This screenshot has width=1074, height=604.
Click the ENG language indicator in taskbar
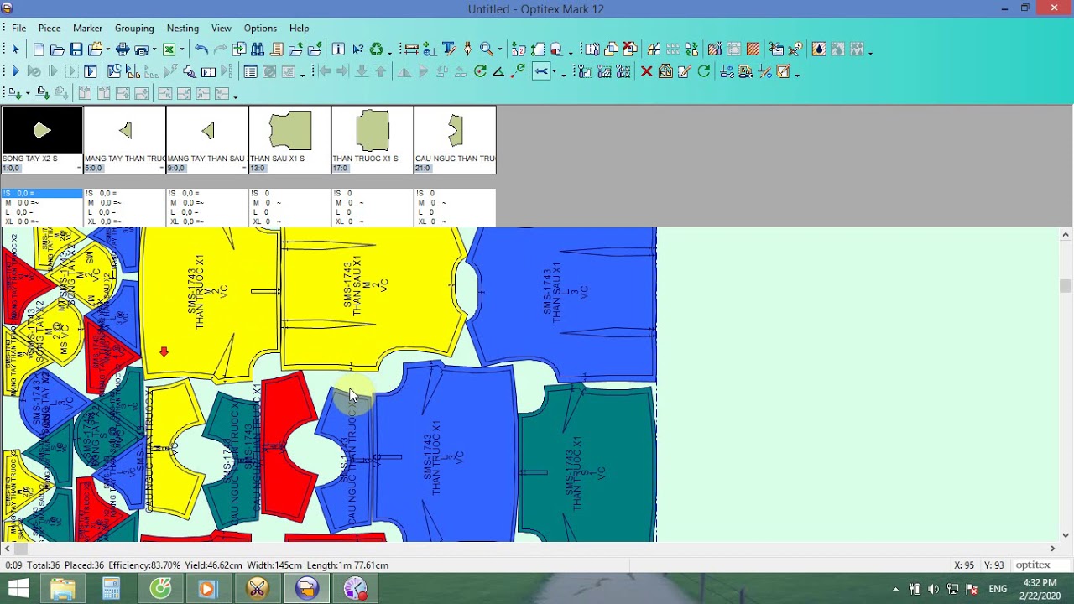tap(998, 589)
